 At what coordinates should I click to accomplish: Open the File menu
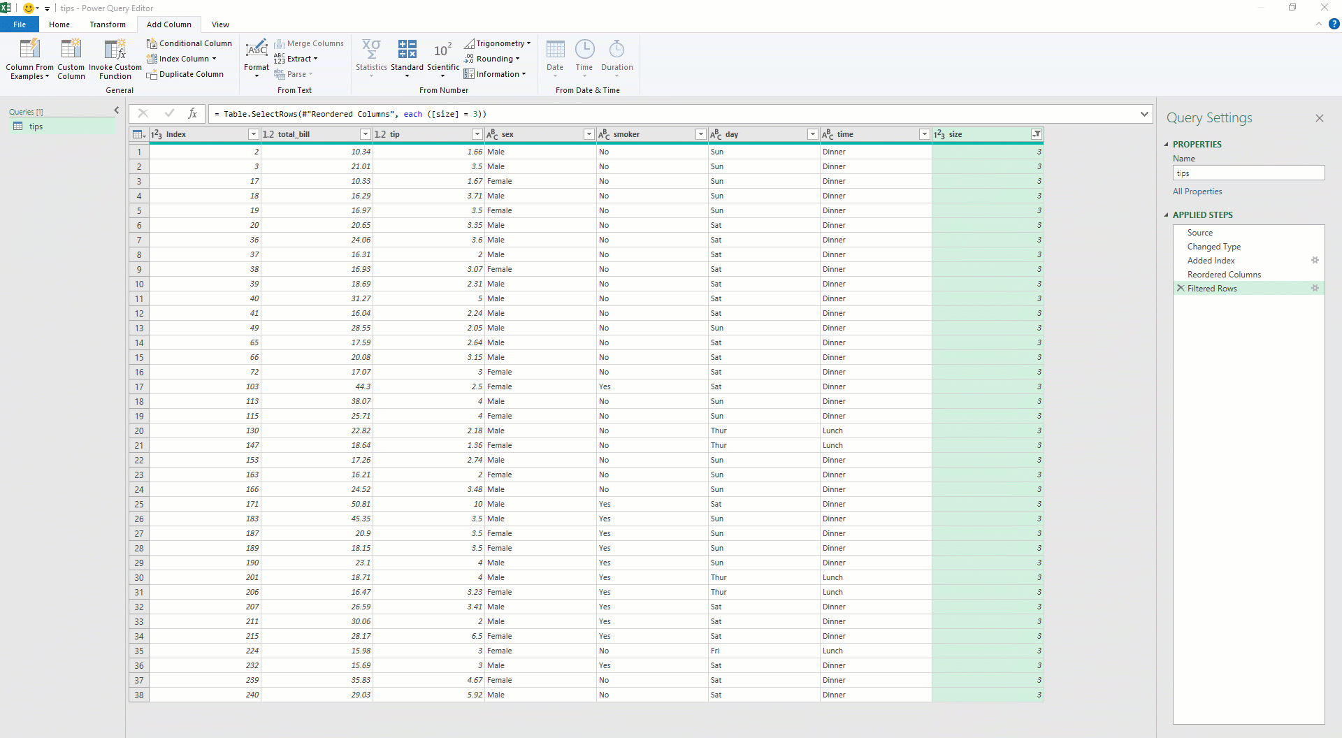point(20,24)
